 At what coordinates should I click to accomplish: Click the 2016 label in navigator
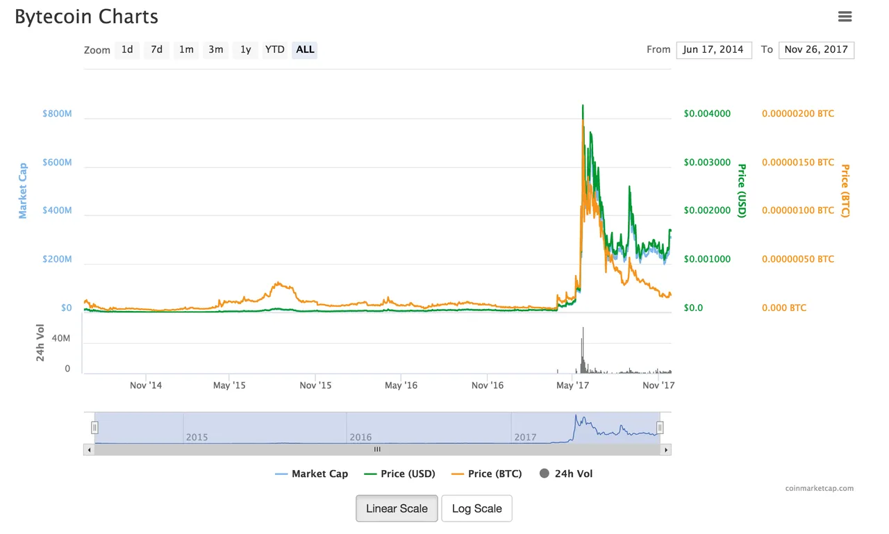(x=360, y=437)
